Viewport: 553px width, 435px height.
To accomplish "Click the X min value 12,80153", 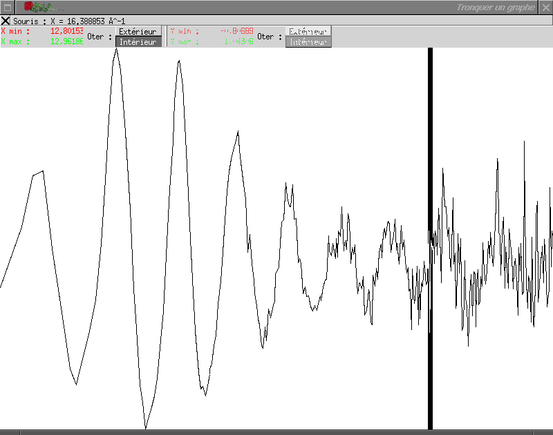I will click(x=66, y=31).
